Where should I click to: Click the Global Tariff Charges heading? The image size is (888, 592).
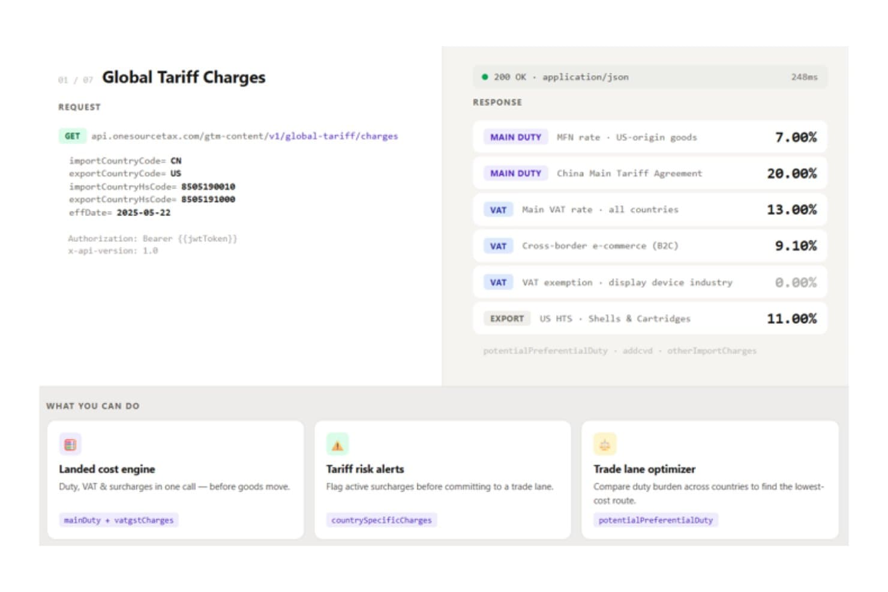[184, 77]
